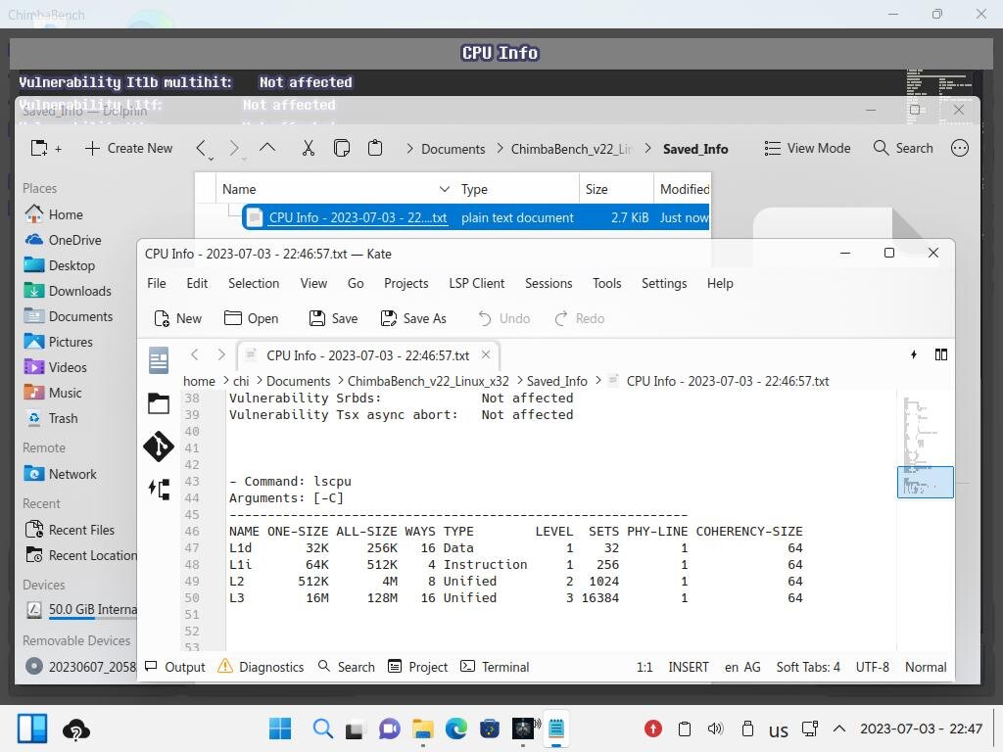The width and height of the screenshot is (1003, 752).
Task: Open the Filesystem Browser panel in Kate
Action: (x=158, y=402)
